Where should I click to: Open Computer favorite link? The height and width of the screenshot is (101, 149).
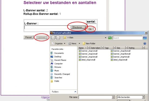(57, 64)
